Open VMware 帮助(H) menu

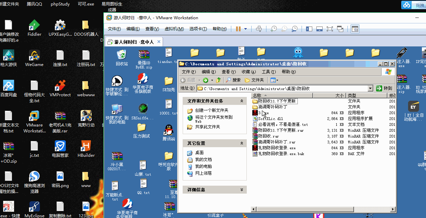click(x=220, y=29)
